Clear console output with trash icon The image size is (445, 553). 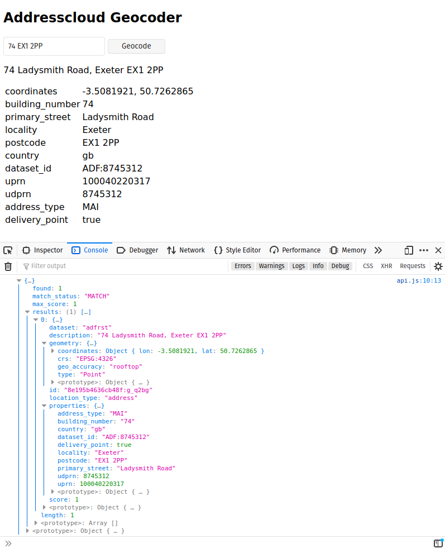coord(8,266)
